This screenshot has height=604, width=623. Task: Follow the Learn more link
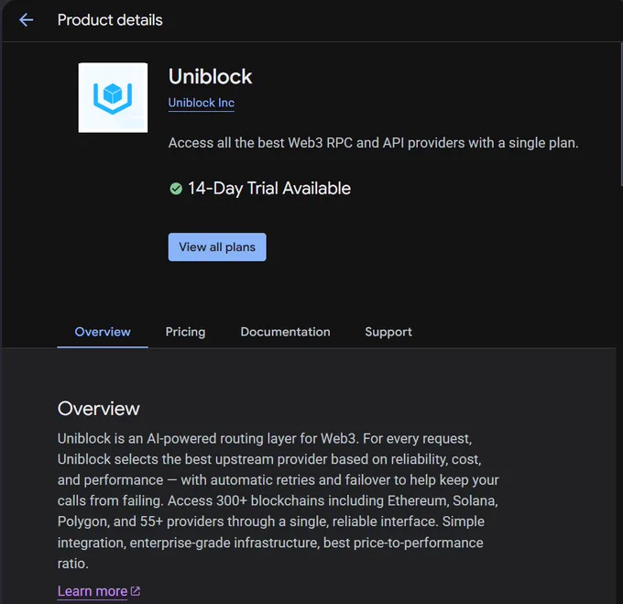[93, 591]
